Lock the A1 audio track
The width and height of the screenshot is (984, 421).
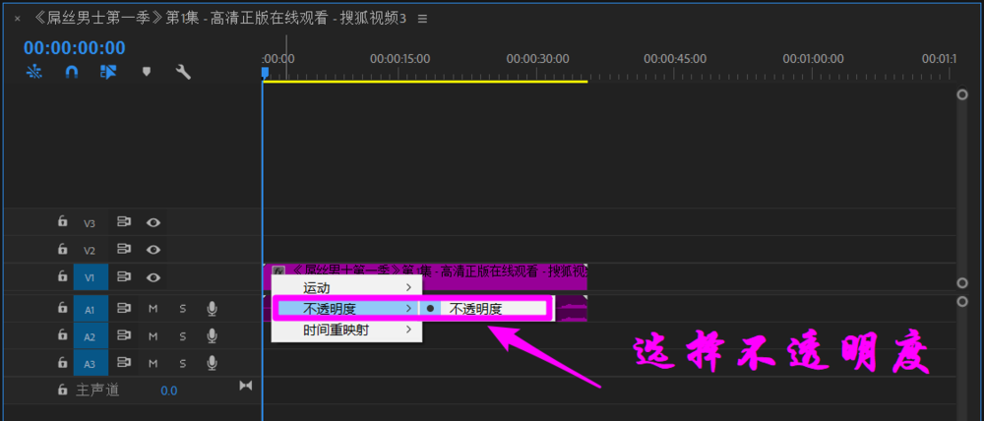[62, 308]
